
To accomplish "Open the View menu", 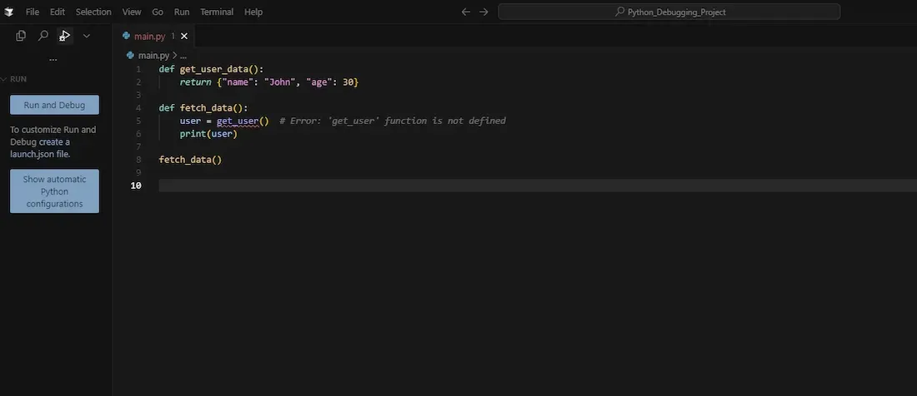I will pyautogui.click(x=132, y=12).
